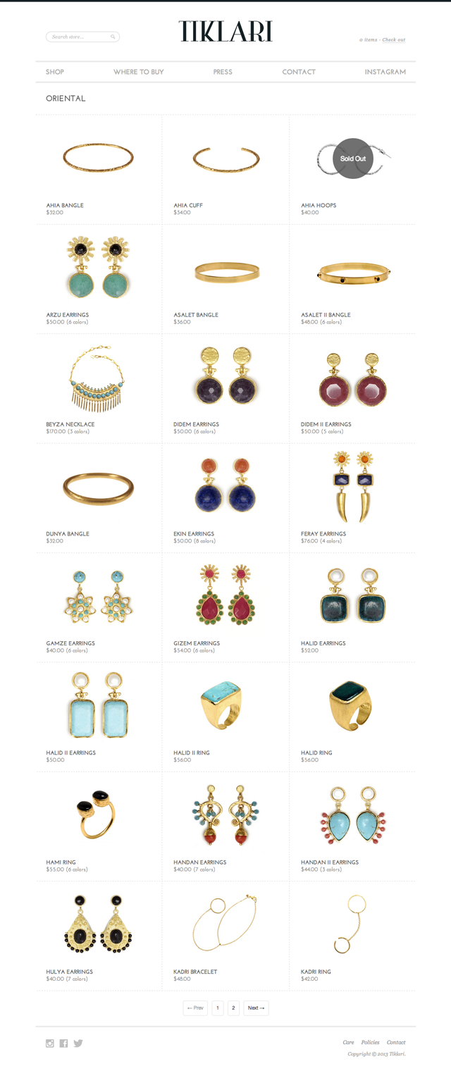Select page 2 in pagination
Viewport: 451px width, 1090px height.
coord(234,1008)
